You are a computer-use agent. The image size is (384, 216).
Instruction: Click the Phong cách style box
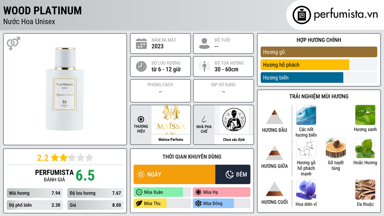[160, 91]
